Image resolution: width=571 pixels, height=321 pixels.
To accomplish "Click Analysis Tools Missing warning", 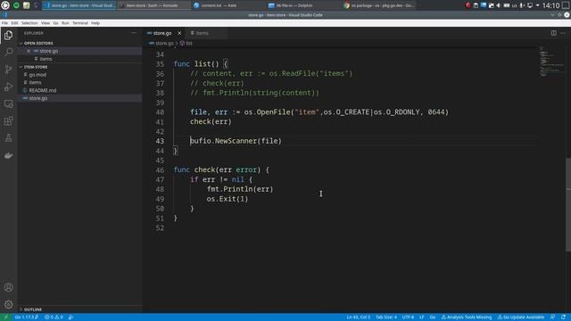I will pyautogui.click(x=467, y=317).
